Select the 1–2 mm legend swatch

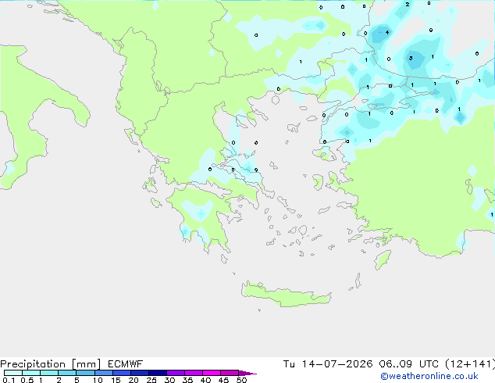(49, 373)
